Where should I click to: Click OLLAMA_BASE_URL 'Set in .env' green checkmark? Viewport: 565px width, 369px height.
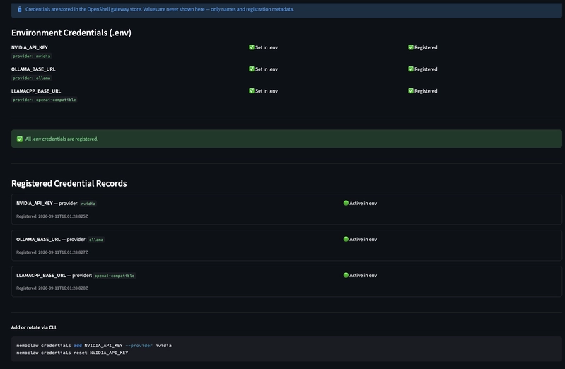(252, 69)
